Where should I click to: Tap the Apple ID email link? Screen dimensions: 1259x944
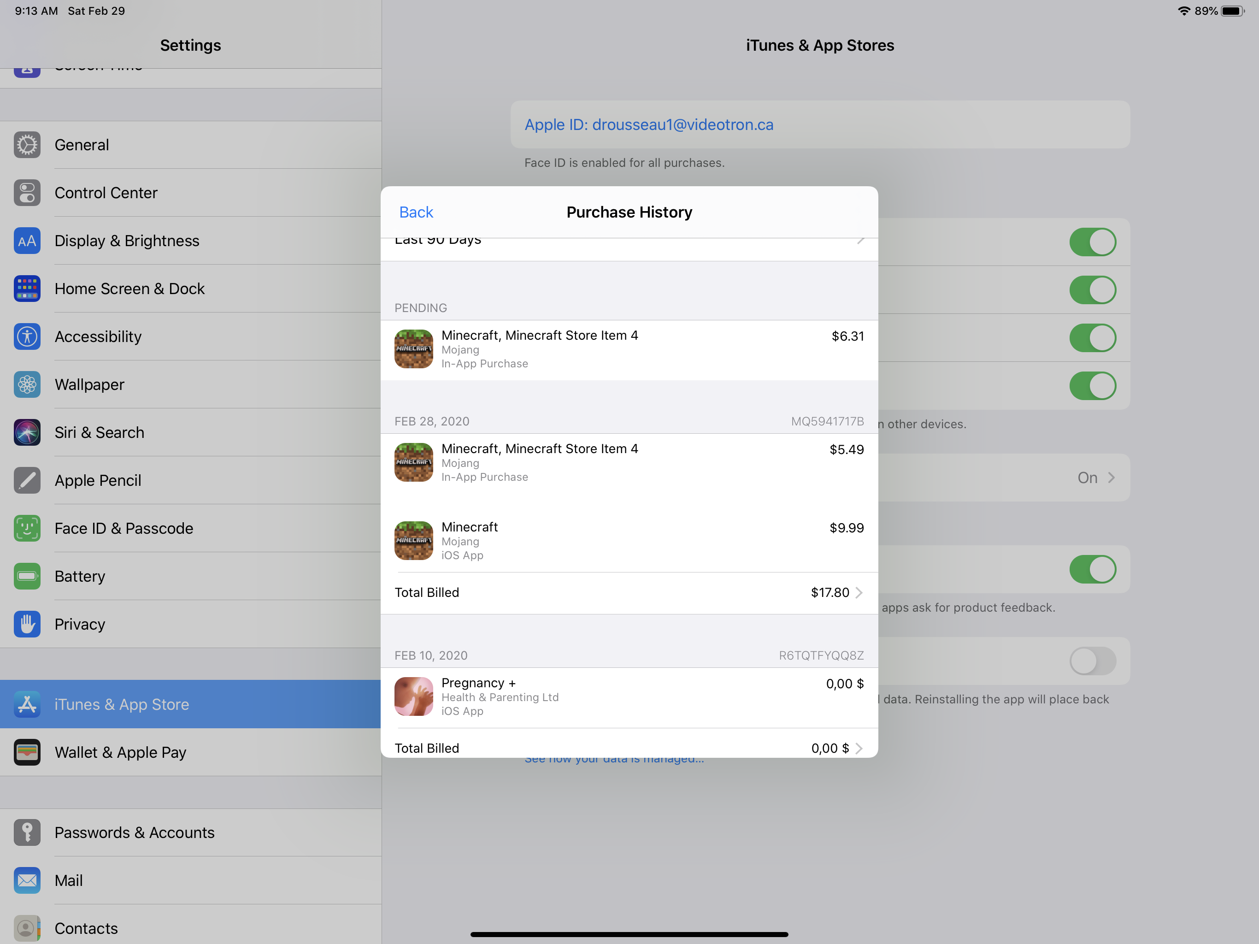point(648,125)
